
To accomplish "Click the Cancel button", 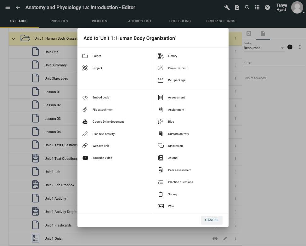I will [212, 220].
